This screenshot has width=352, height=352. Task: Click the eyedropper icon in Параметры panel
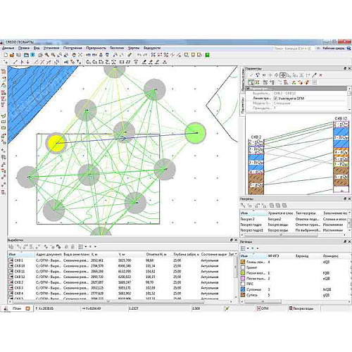tap(314, 75)
